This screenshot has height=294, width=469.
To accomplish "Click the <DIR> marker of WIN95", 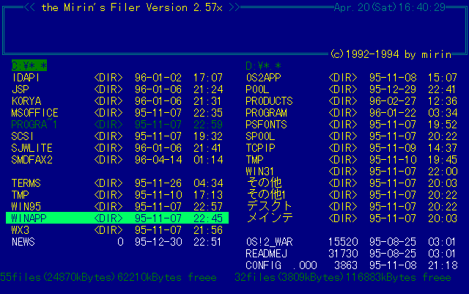I will tap(108, 207).
